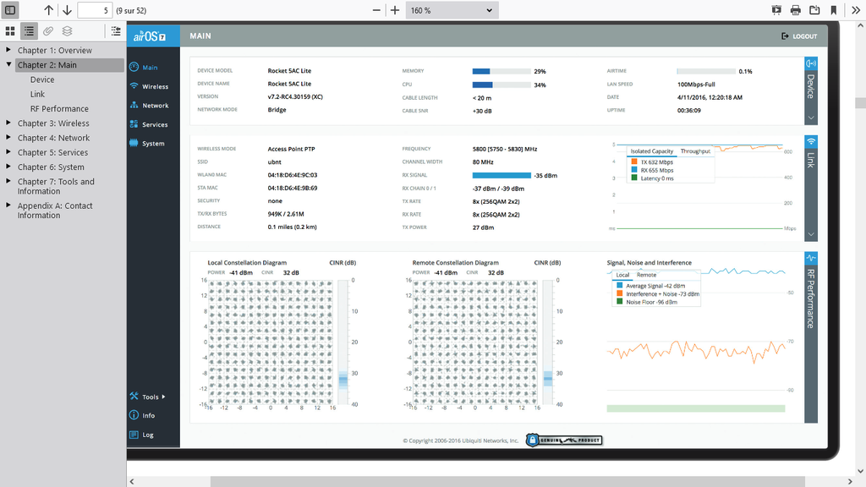Open Chapter 6: System outline item
Screen dimensions: 866x487
tap(51, 167)
